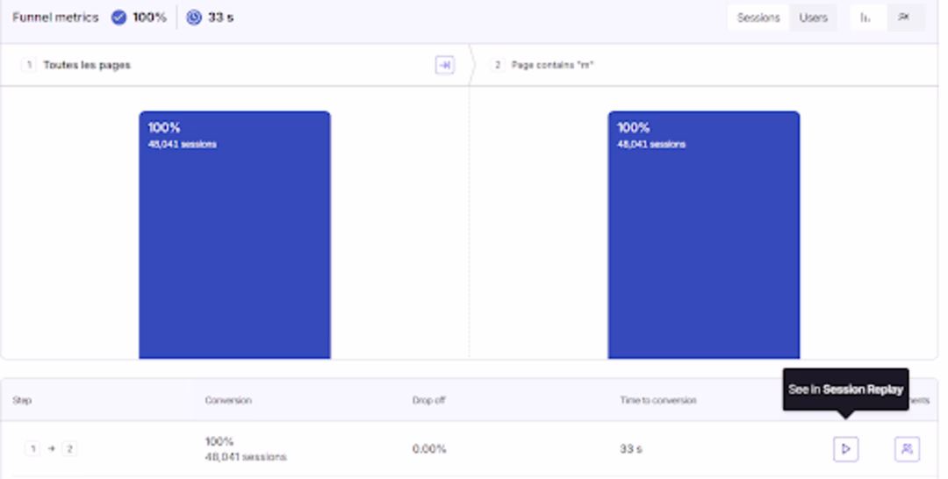Click the 100% metric in the header

149,18
